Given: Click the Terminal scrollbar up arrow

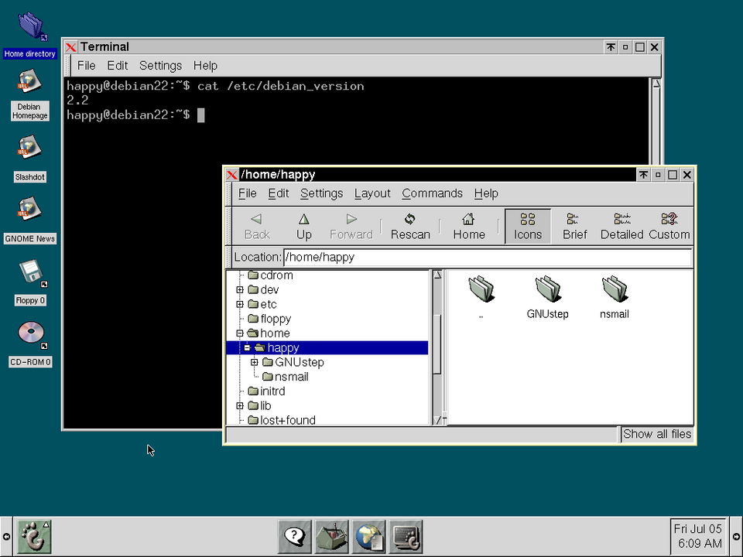Looking at the screenshot, I should click(x=656, y=84).
